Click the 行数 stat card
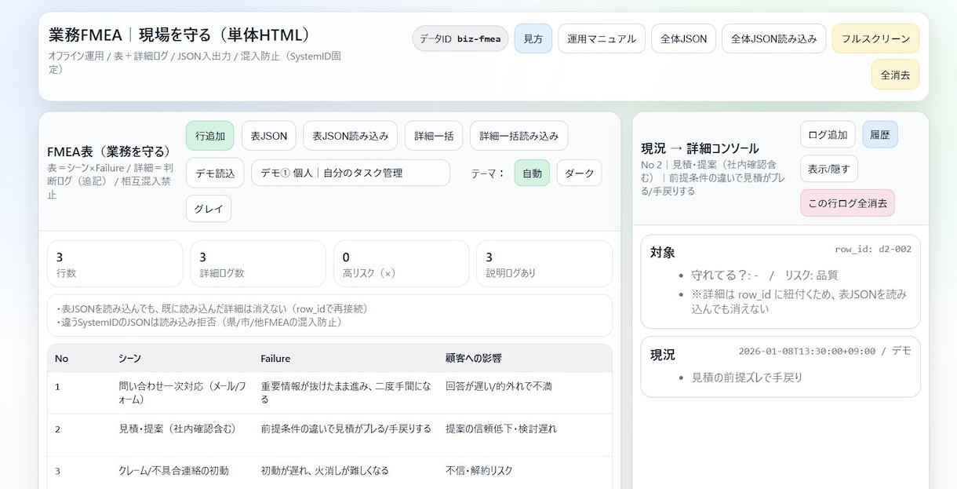 (x=115, y=264)
